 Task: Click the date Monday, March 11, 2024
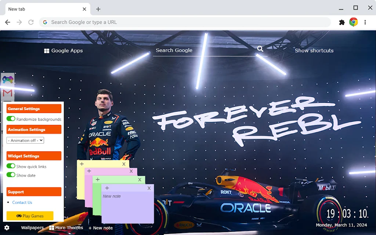pos(341,225)
